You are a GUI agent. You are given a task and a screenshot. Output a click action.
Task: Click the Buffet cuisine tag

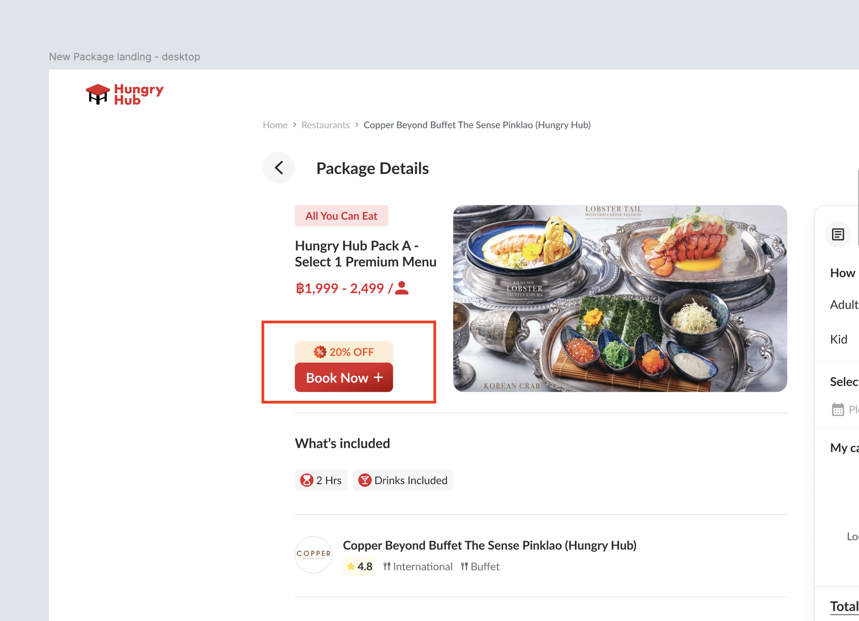480,567
